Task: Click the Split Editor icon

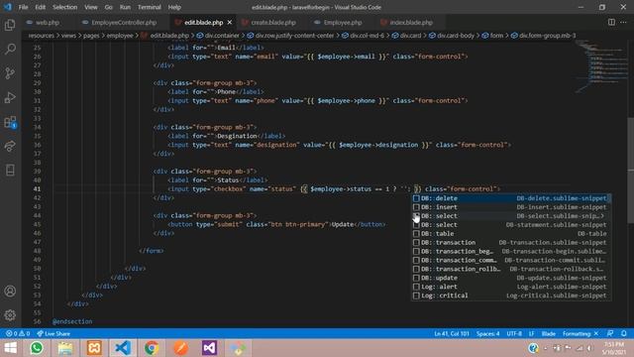Action: (611, 22)
